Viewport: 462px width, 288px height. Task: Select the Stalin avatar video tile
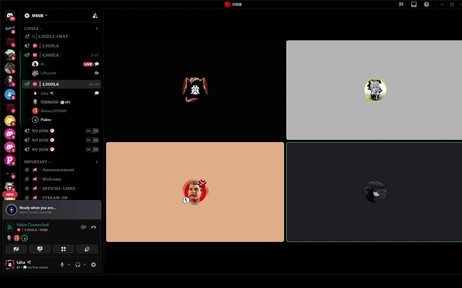coord(195,192)
